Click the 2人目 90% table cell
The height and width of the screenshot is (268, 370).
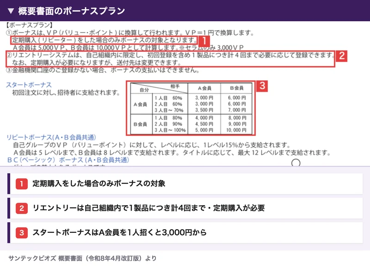click(x=168, y=124)
